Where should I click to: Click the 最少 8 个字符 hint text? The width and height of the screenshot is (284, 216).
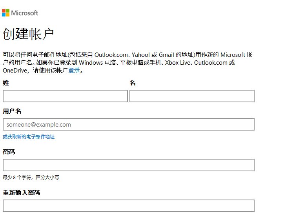(31, 177)
